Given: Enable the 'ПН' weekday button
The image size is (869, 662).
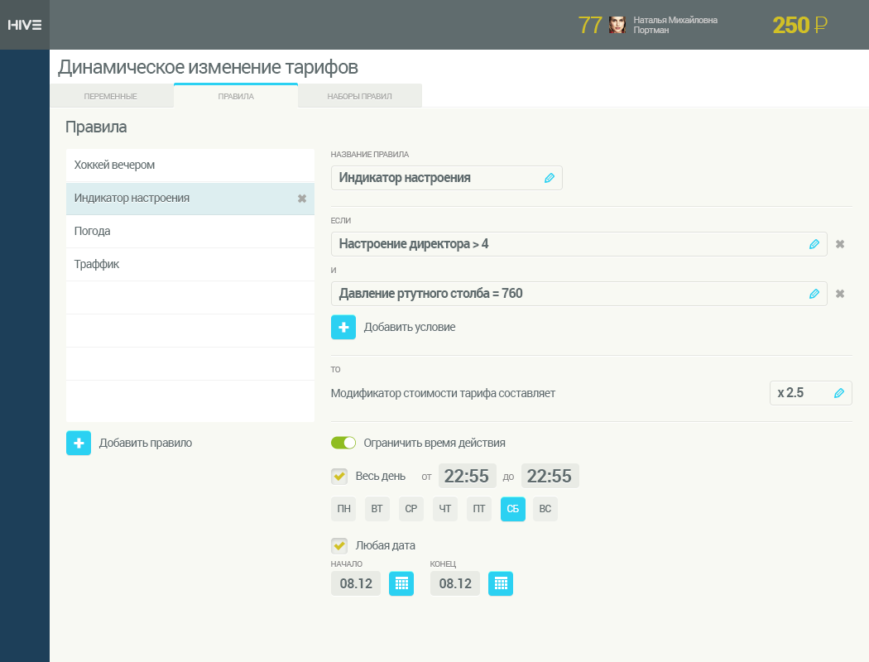Looking at the screenshot, I should [343, 509].
